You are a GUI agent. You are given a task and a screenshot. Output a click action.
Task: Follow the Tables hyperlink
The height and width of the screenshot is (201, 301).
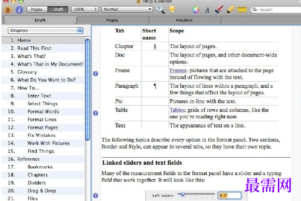pyautogui.click(x=177, y=110)
